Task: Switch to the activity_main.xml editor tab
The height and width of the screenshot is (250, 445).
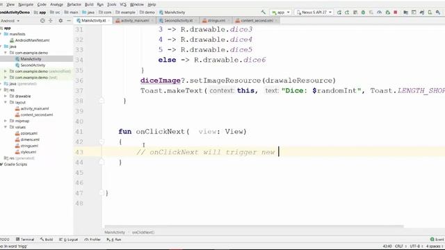Action: tap(134, 21)
